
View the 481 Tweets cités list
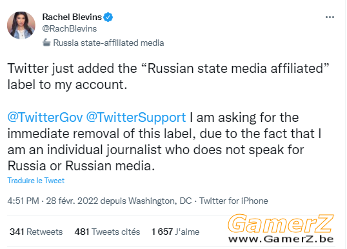point(107,232)
